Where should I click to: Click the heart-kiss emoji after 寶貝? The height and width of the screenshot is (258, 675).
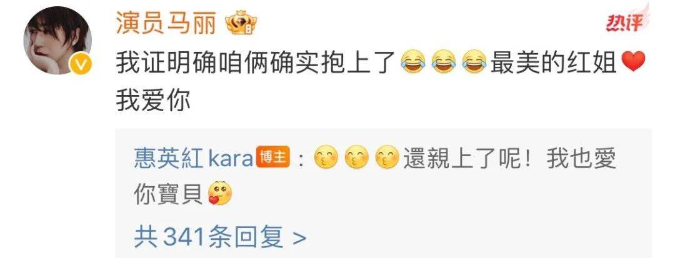[x=220, y=194]
